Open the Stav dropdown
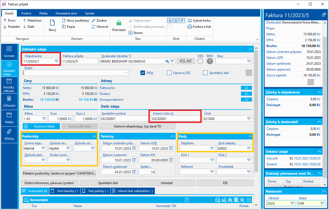The image size is (329, 210). coord(249,61)
